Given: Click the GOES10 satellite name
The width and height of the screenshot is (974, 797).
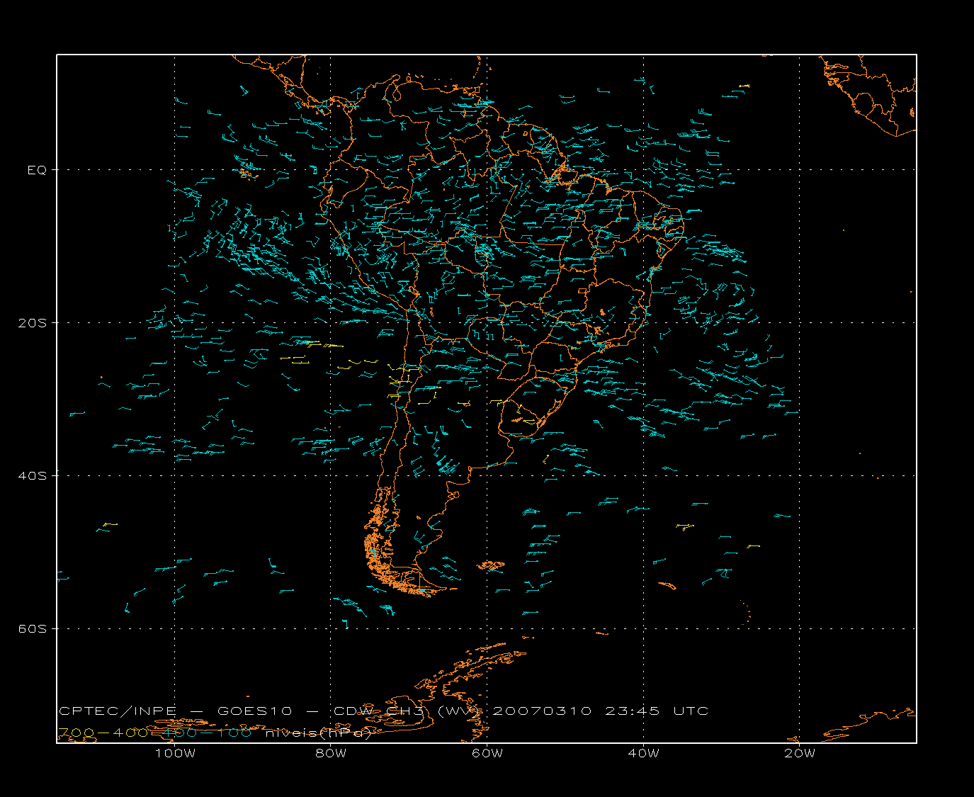Looking at the screenshot, I should tap(255, 711).
